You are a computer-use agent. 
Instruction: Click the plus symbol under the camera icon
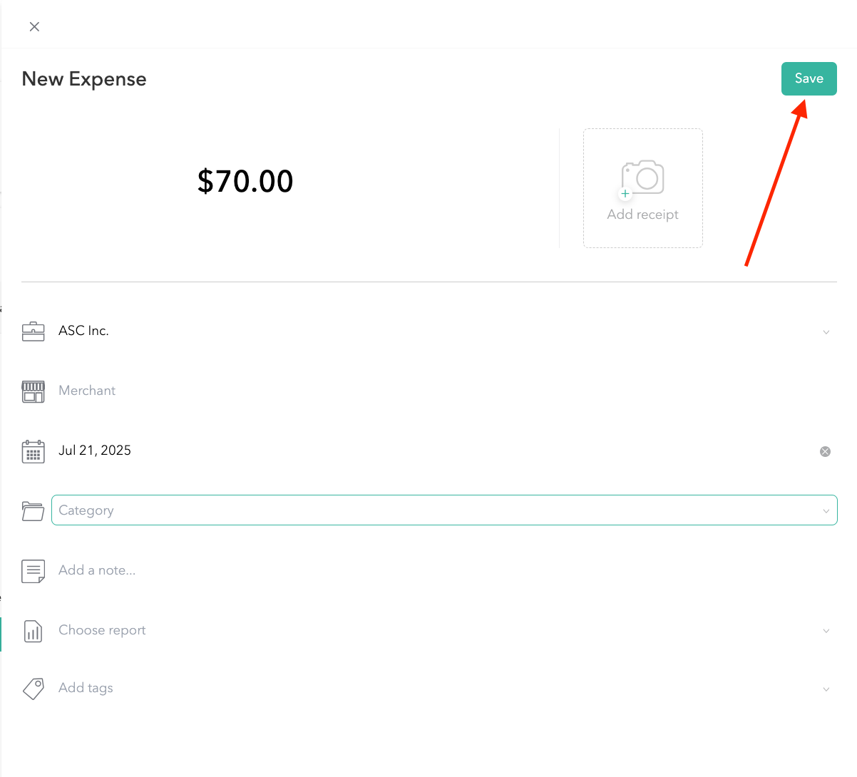click(x=624, y=192)
